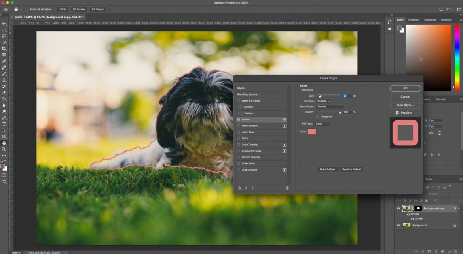Viewport: 463px width, 254px height.
Task: Open the Position dropdown set to Outside
Action: 323,101
